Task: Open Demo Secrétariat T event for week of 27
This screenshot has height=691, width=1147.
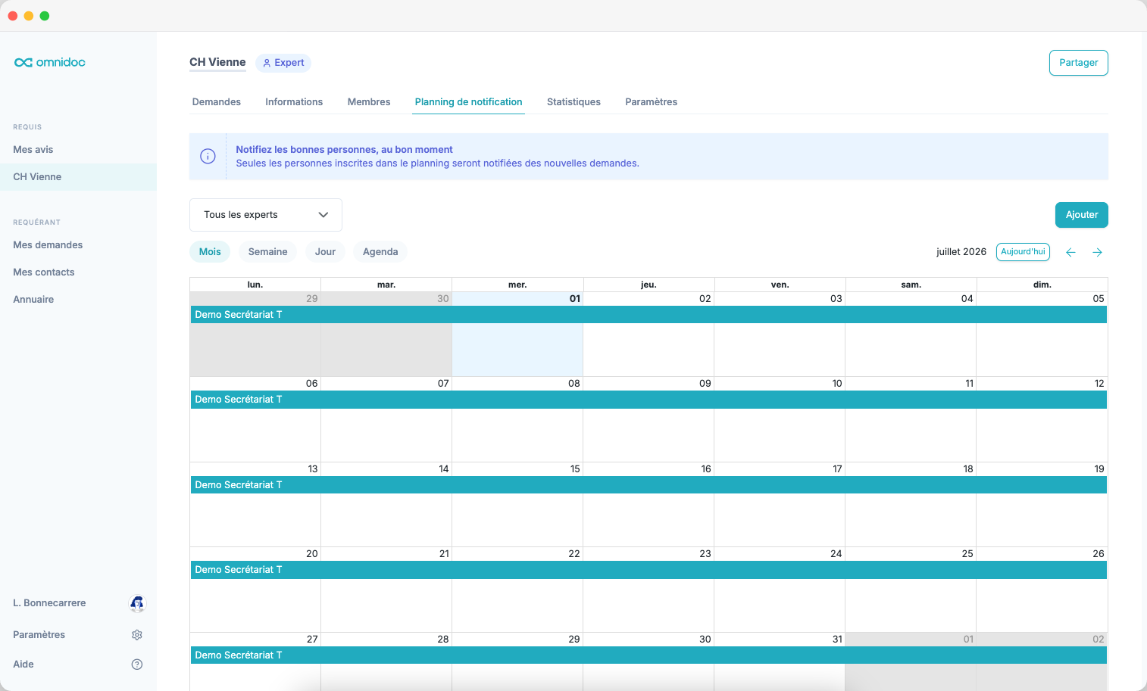Action: click(x=649, y=655)
